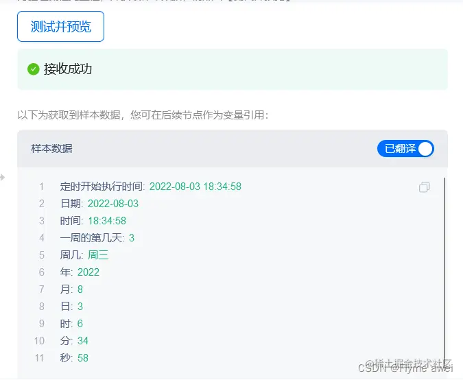Click the 一周的第几天 field label
This screenshot has height=380, width=463.
[x=91, y=238]
